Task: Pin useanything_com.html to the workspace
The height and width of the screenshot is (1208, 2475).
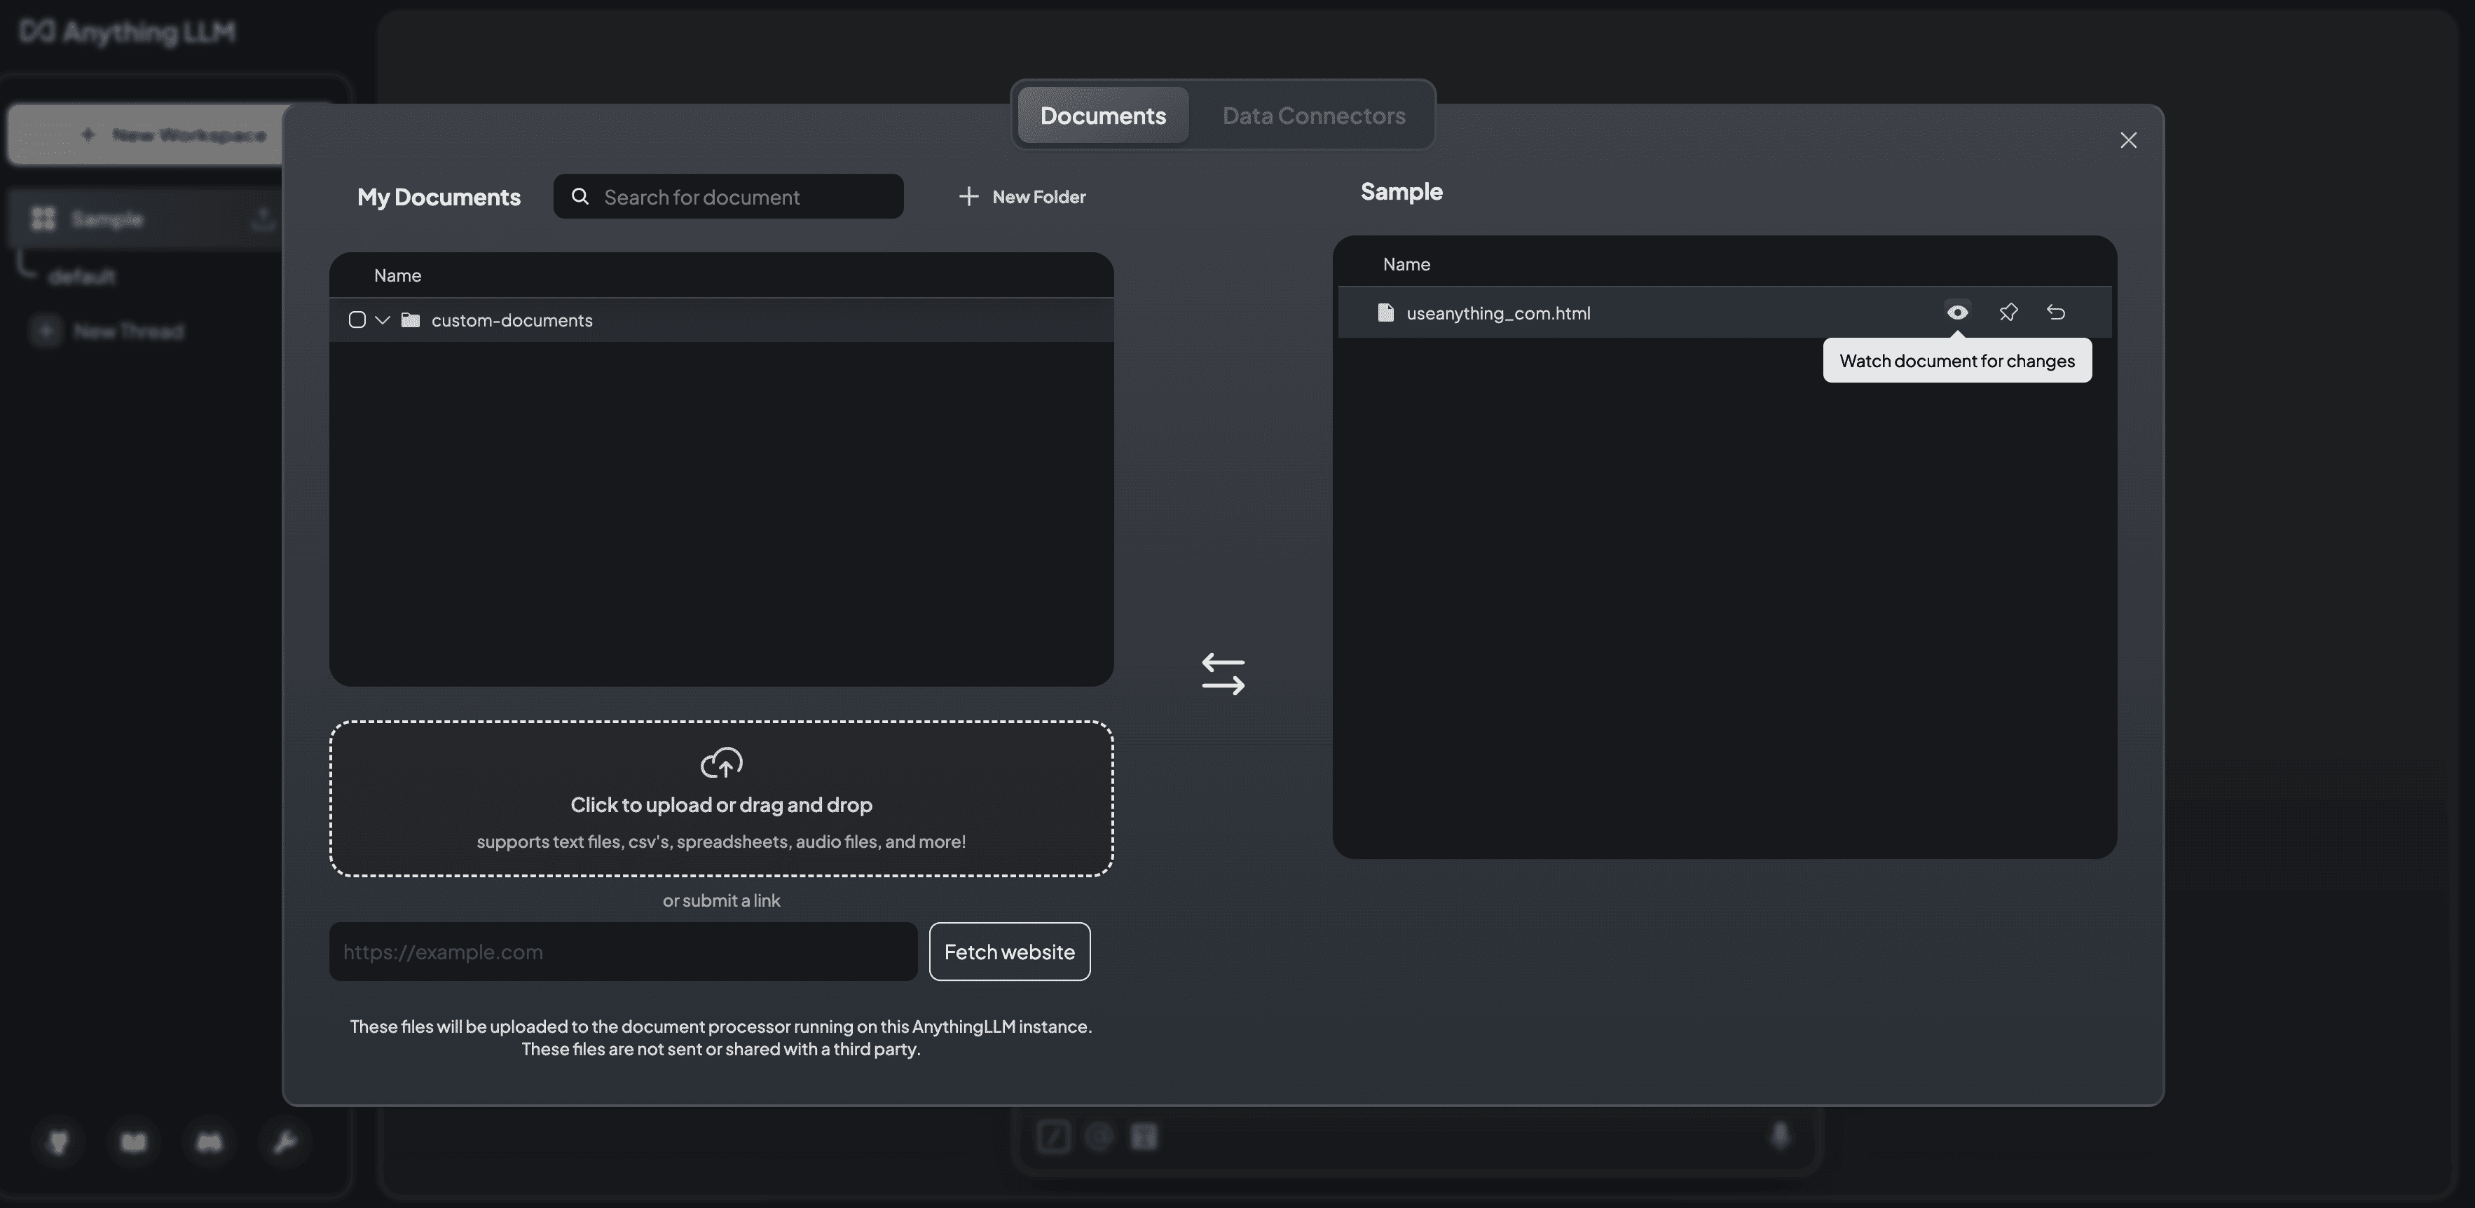Action: 2008,311
